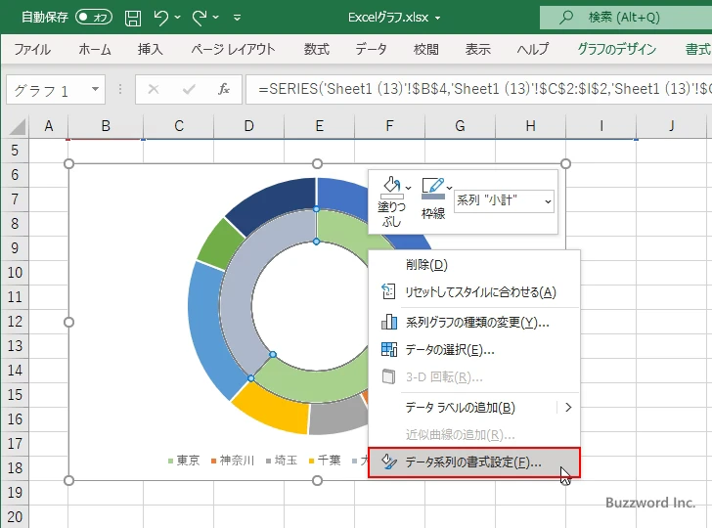Switch to the 数式 tab
The image size is (712, 528).
pyautogui.click(x=317, y=49)
